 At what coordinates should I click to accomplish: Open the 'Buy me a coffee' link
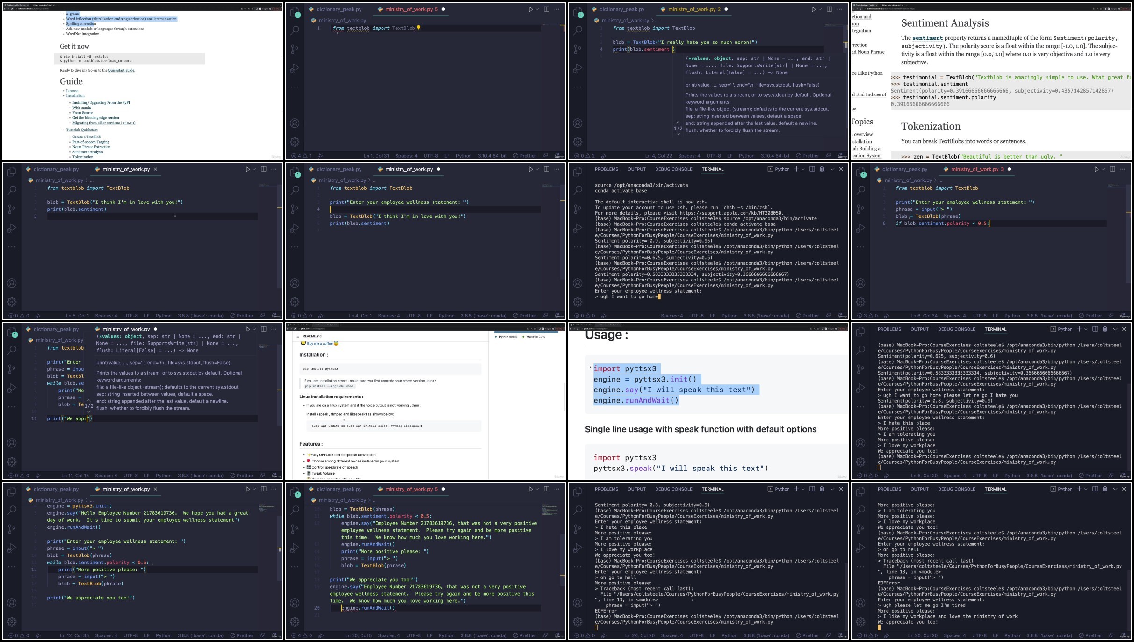point(320,343)
